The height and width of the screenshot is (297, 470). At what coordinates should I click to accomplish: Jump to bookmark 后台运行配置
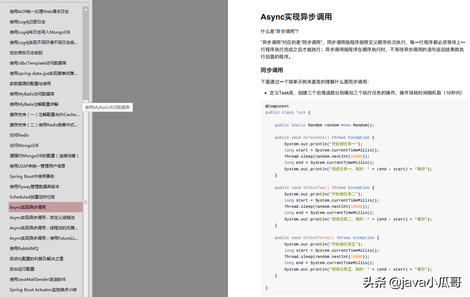(x=22, y=269)
